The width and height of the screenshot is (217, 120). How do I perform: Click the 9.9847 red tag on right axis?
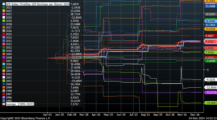coord(210,36)
